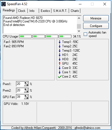Click the Temp1: -59C reading
Image resolution: width=112 pixels, height=130 pixels.
(70, 42)
